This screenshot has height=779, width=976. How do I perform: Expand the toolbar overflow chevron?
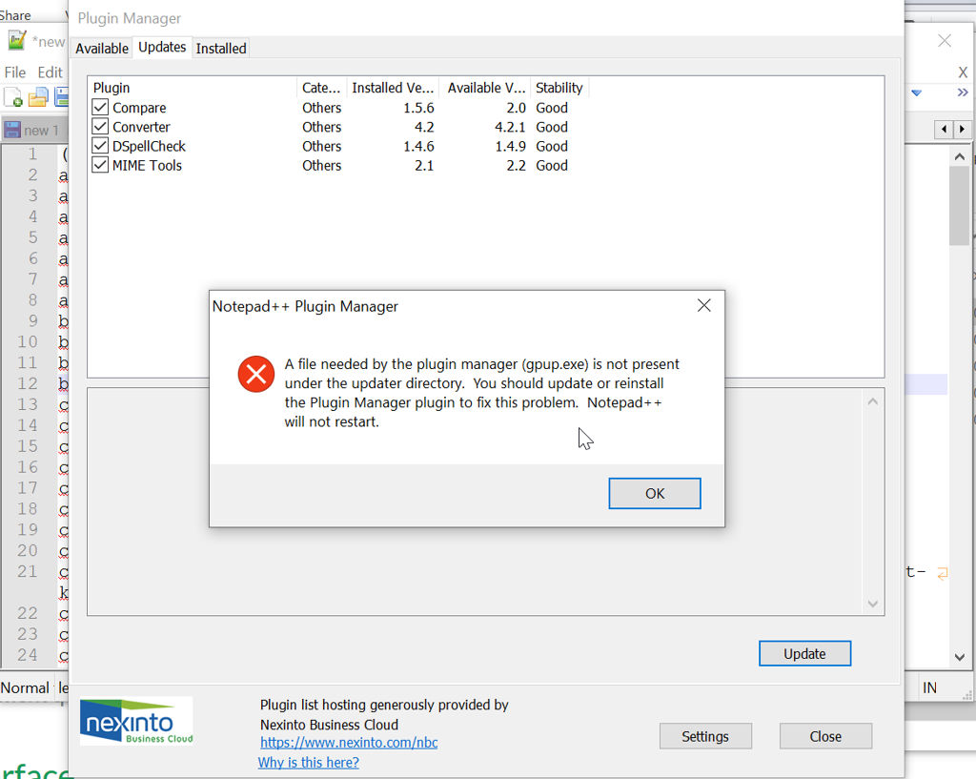963,92
